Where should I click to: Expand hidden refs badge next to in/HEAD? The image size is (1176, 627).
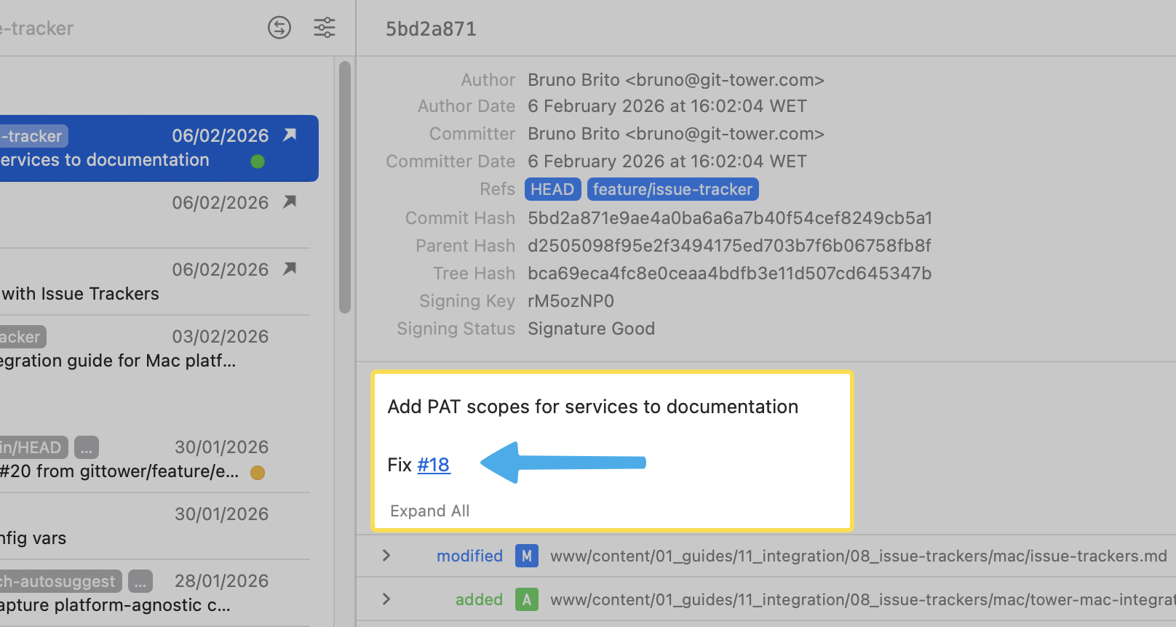pyautogui.click(x=86, y=447)
